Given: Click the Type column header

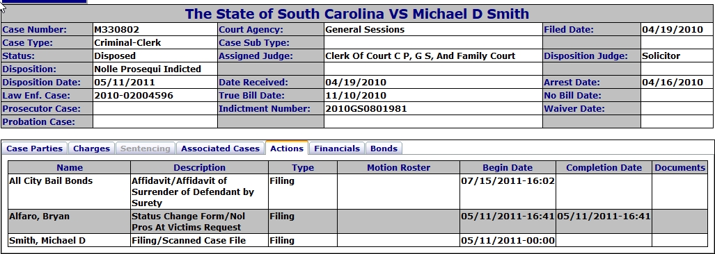Looking at the screenshot, I should coord(303,168).
